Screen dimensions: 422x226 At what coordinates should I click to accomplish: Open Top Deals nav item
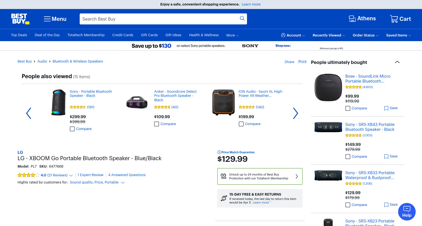[x=19, y=35]
